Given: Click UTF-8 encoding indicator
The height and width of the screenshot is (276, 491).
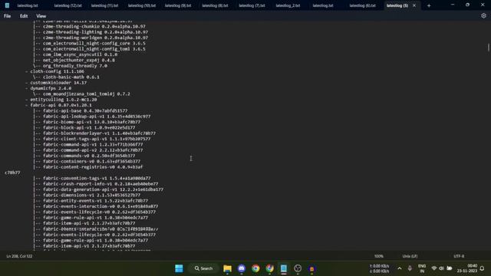Looking at the screenshot, I should click(x=459, y=256).
